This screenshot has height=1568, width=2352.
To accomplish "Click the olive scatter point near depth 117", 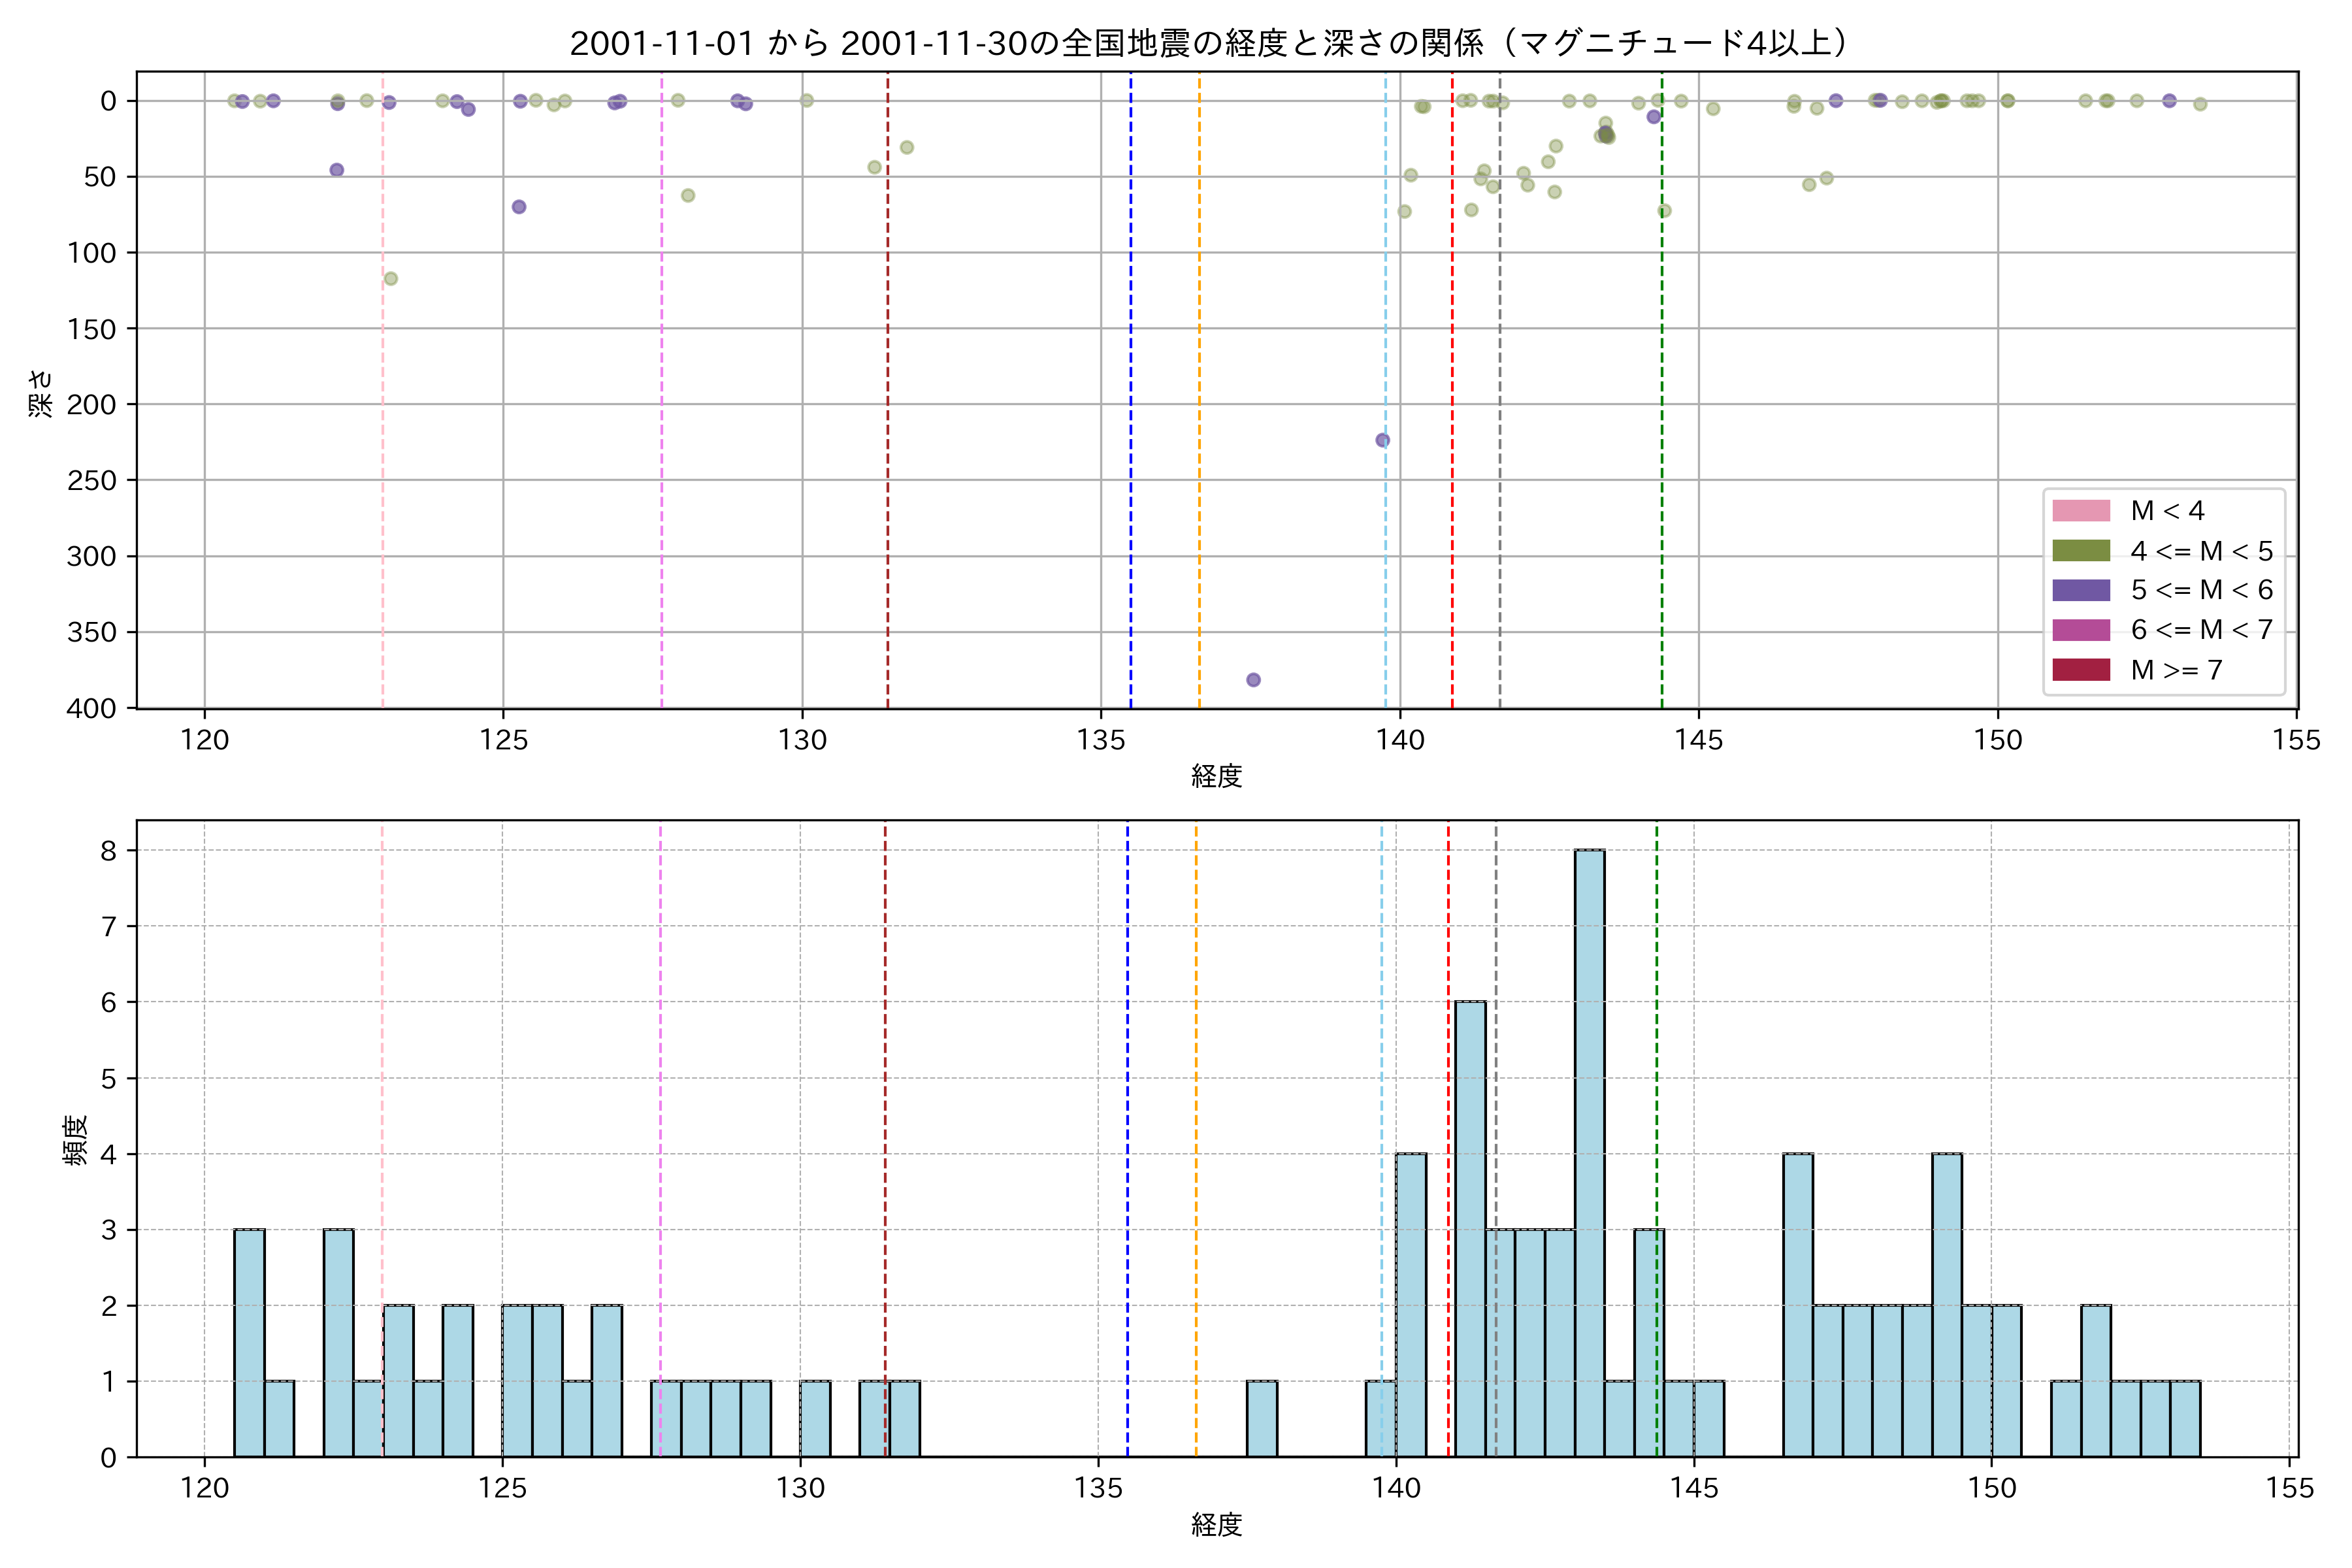I will click(391, 278).
